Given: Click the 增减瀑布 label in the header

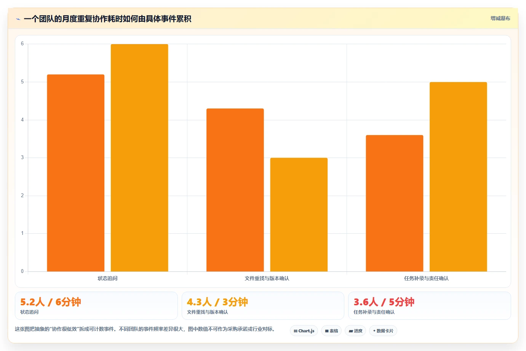Looking at the screenshot, I should (x=500, y=18).
